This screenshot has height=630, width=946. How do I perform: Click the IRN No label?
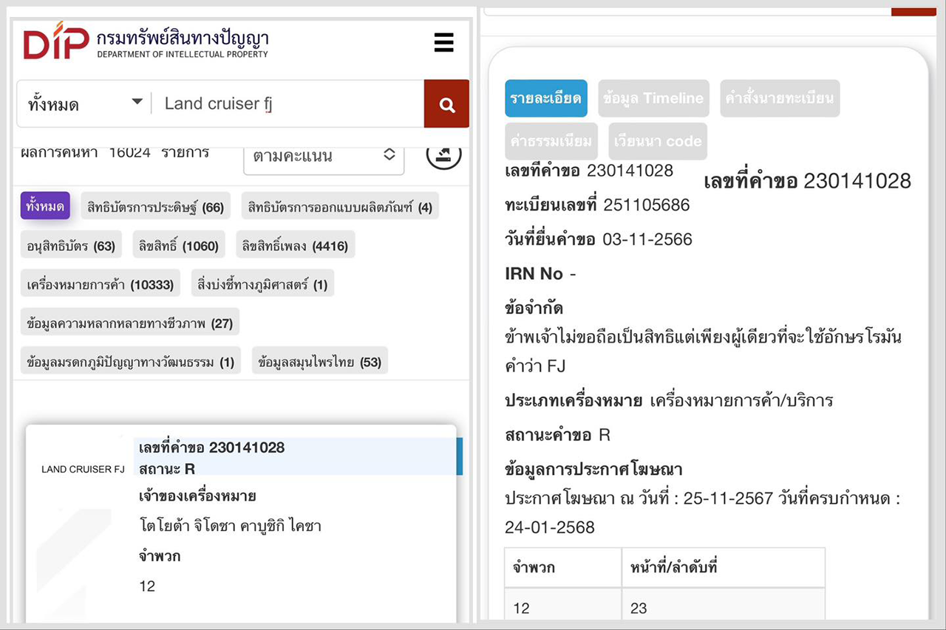[534, 274]
